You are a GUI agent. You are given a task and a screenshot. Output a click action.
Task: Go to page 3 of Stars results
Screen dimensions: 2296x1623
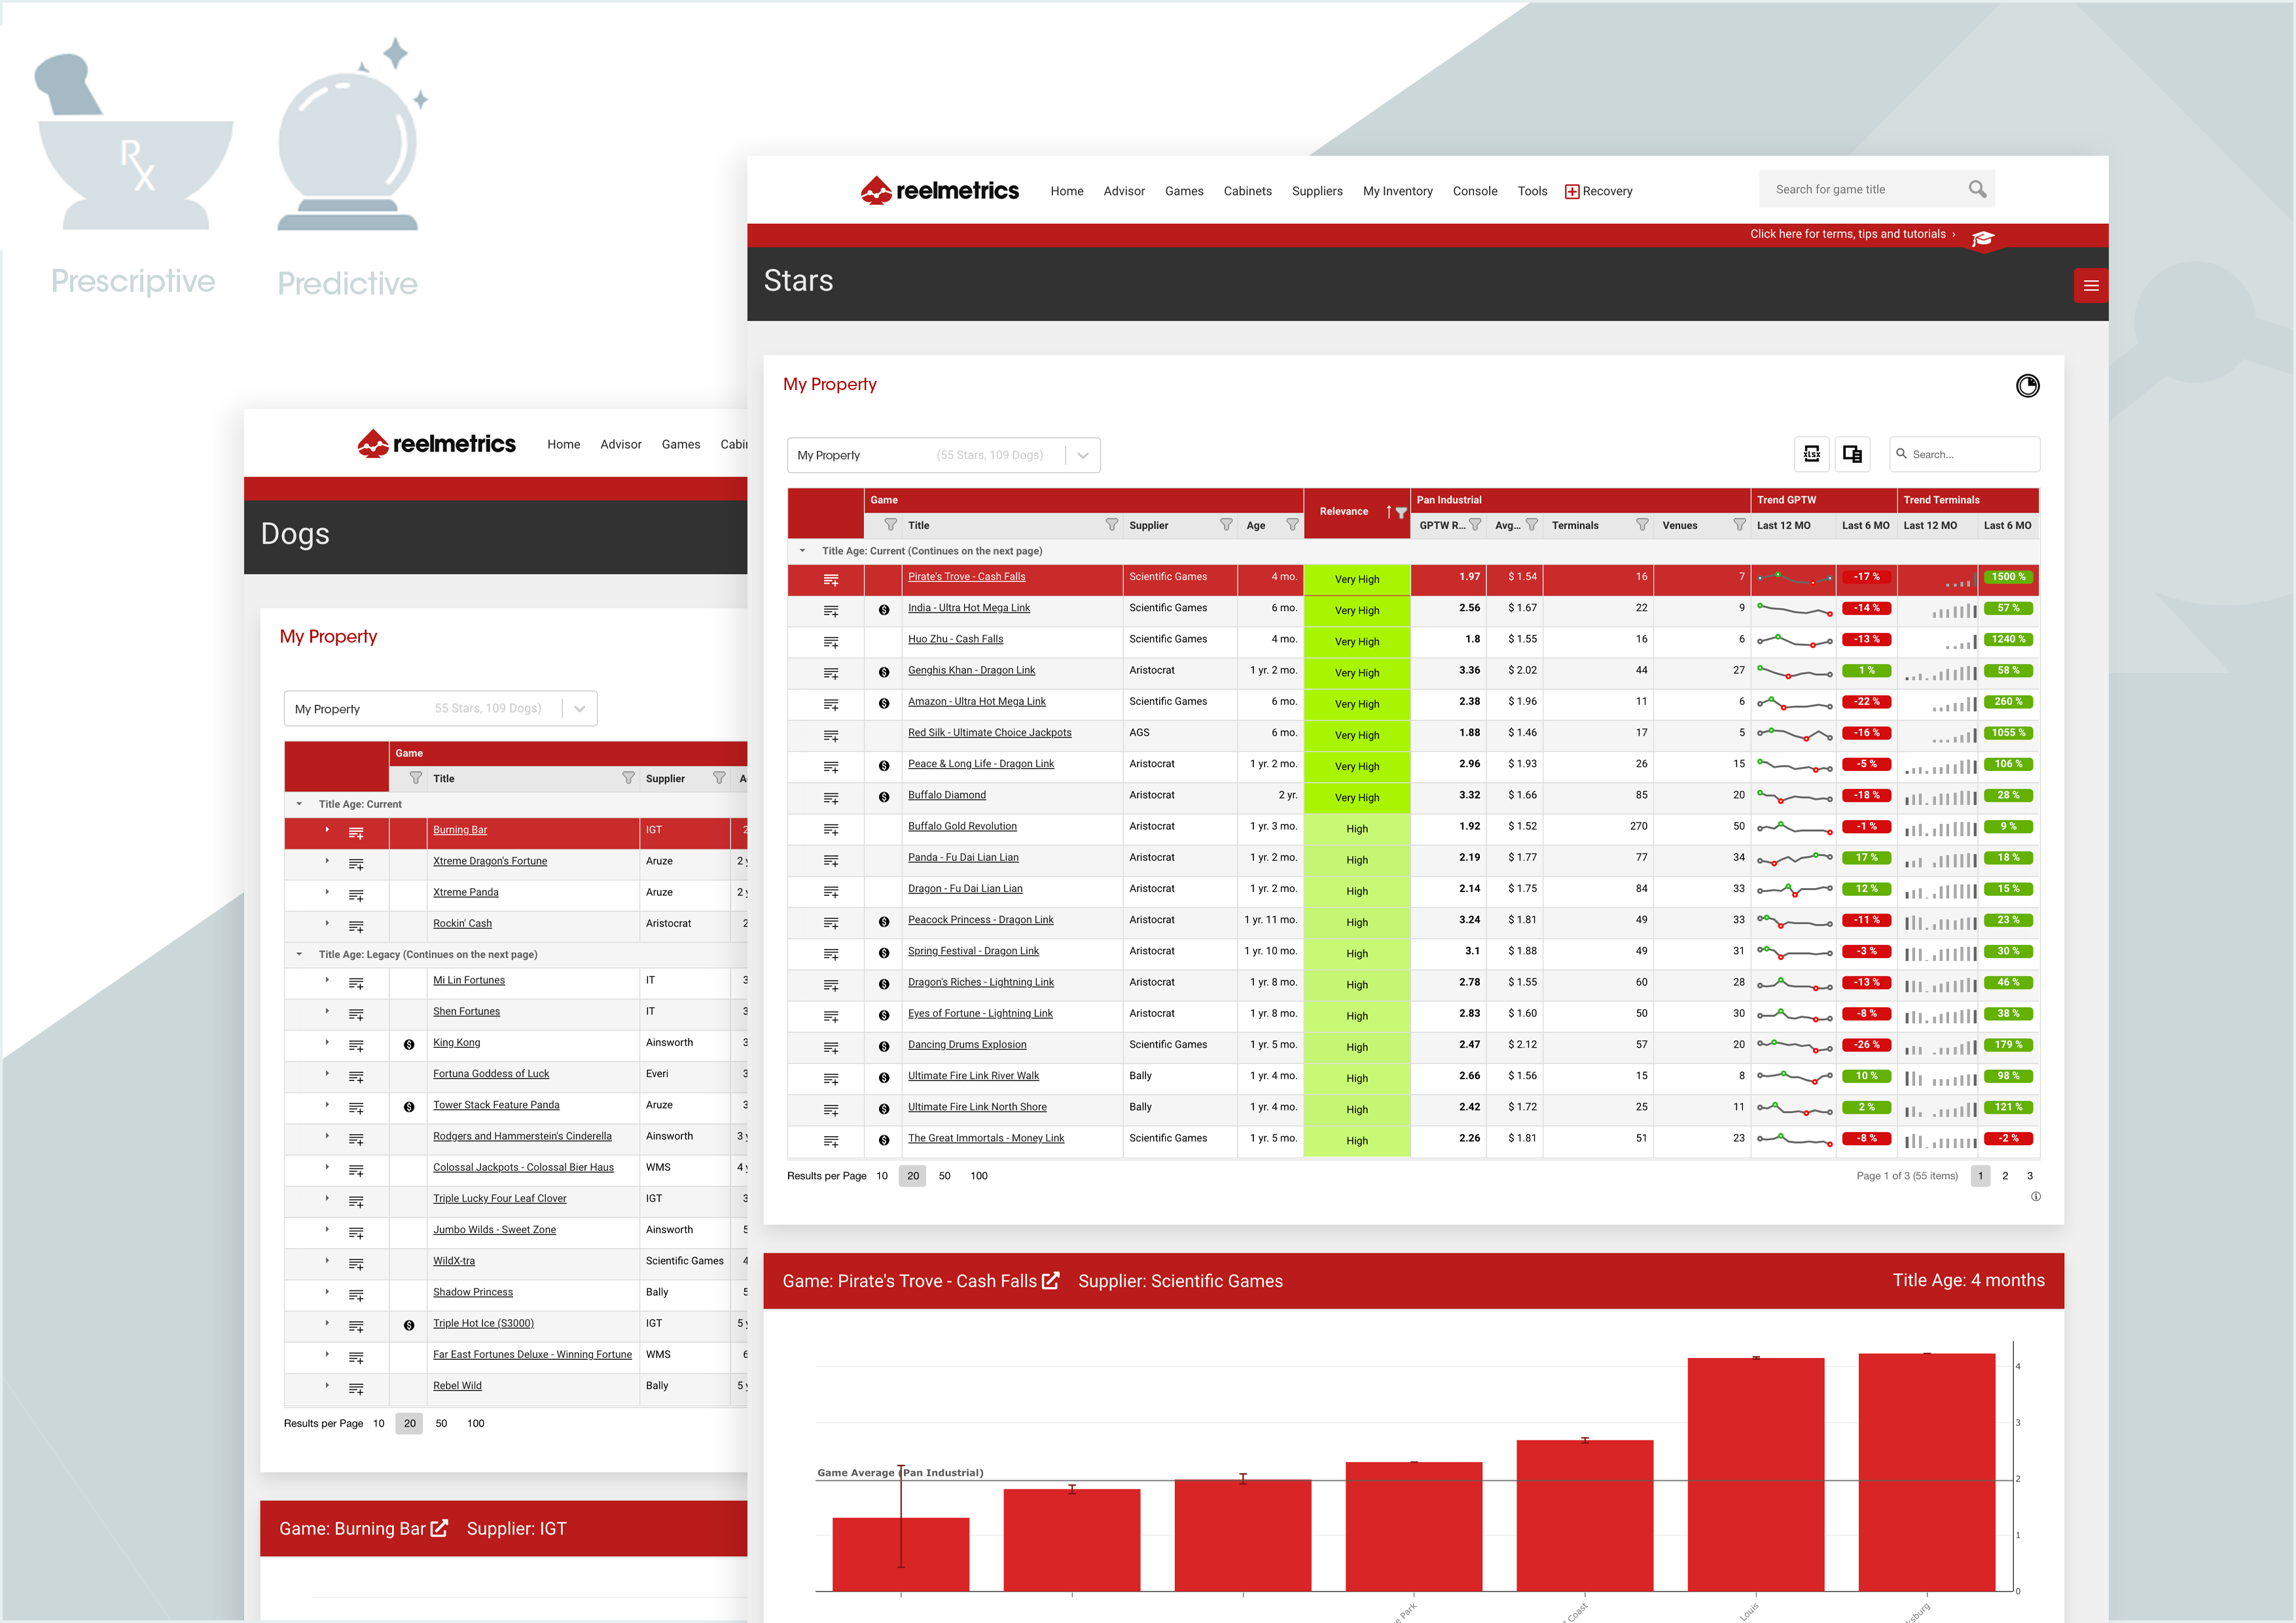coord(2029,1175)
